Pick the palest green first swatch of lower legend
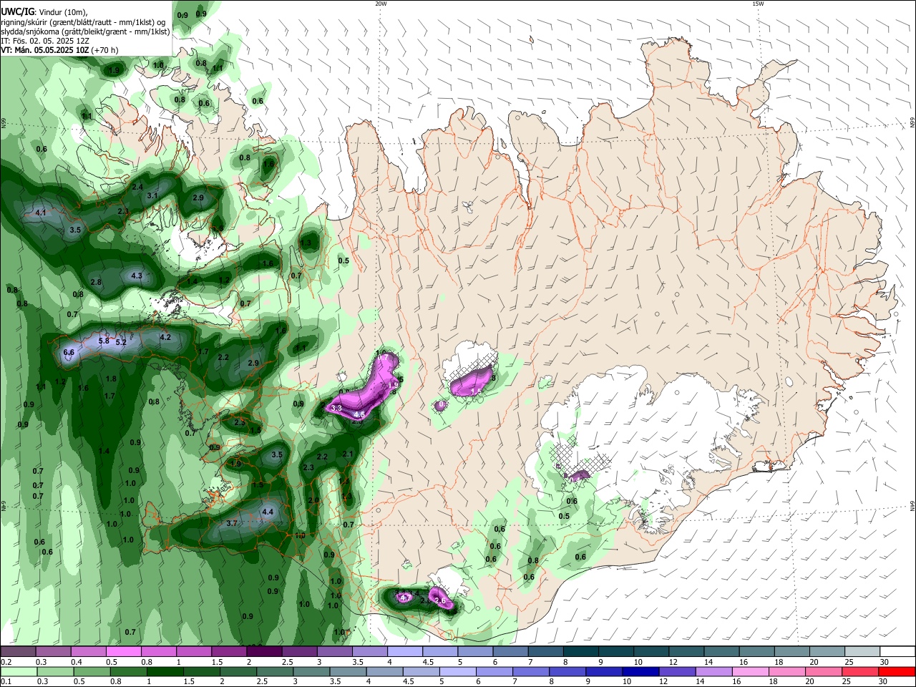The height and width of the screenshot is (687, 916). tap(19, 672)
